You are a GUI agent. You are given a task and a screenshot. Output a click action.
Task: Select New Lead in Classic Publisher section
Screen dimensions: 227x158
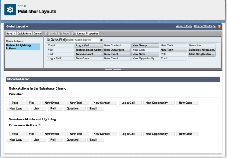pyautogui.click(x=18, y=109)
